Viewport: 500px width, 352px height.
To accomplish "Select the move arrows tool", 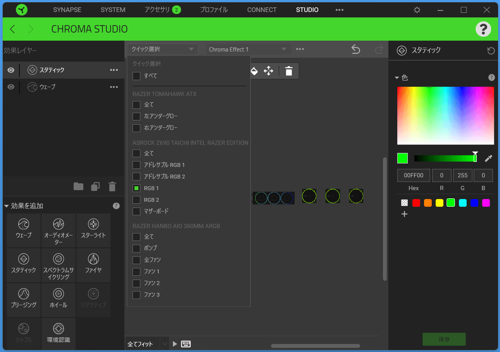I will click(x=269, y=71).
